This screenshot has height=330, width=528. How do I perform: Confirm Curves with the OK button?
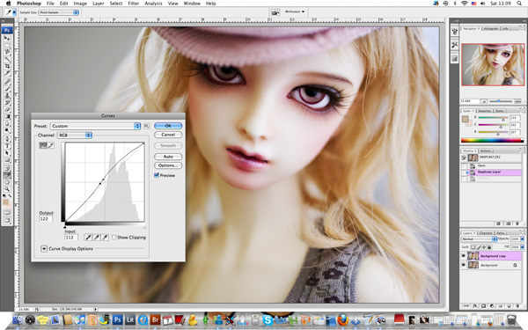coord(168,126)
